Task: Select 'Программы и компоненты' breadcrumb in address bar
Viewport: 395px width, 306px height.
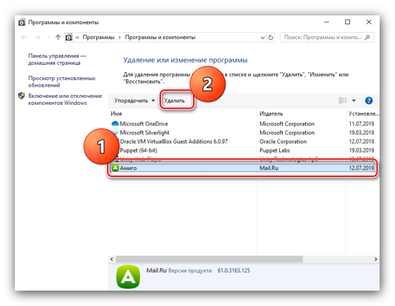Action: [160, 38]
